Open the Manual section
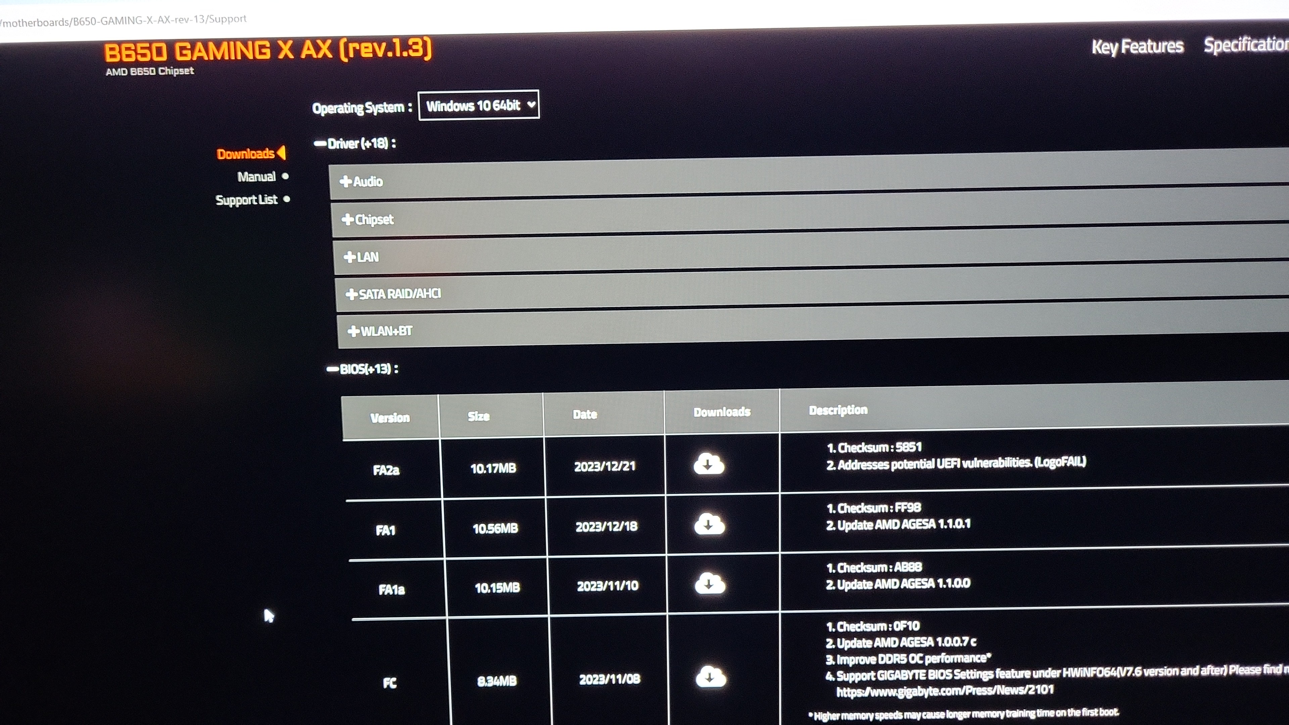The height and width of the screenshot is (725, 1289). 256,177
